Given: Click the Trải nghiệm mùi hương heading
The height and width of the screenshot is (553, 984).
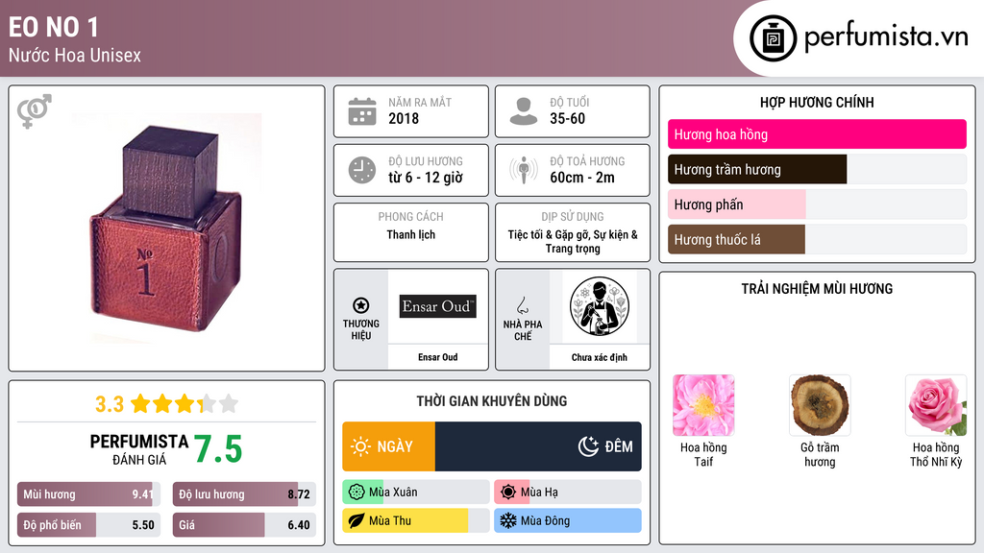Looking at the screenshot, I should [x=817, y=288].
